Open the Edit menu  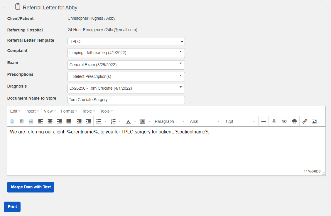pos(15,111)
